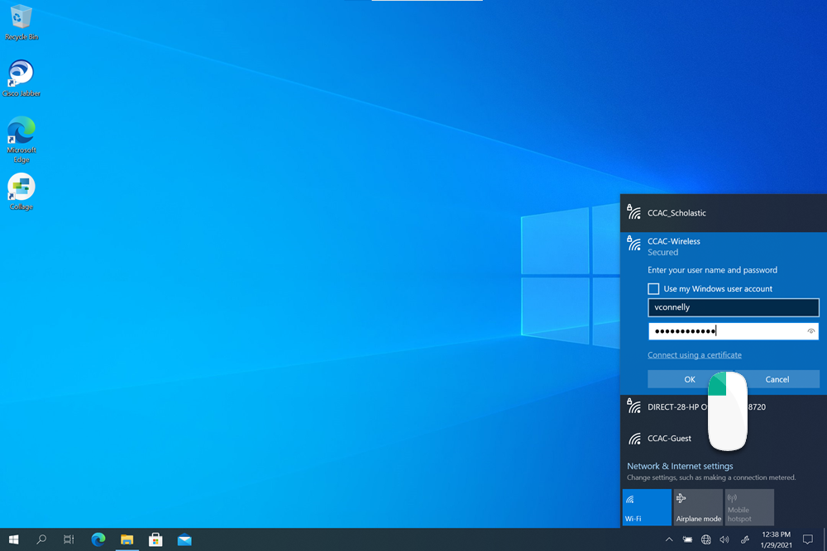Click into the password field

pyautogui.click(x=733, y=331)
